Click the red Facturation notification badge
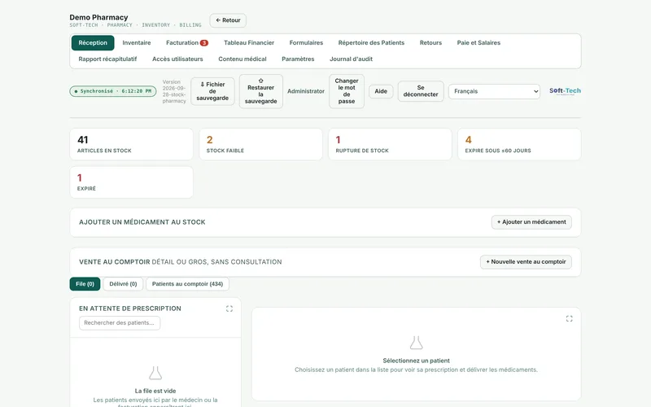Image resolution: width=651 pixels, height=407 pixels. click(204, 43)
